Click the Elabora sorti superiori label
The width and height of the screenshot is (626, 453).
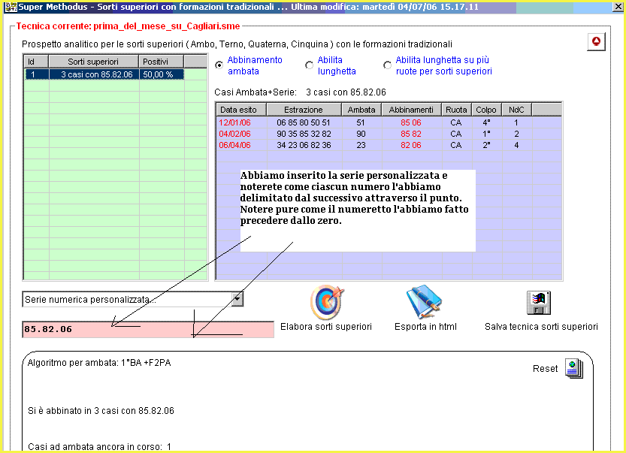point(326,327)
